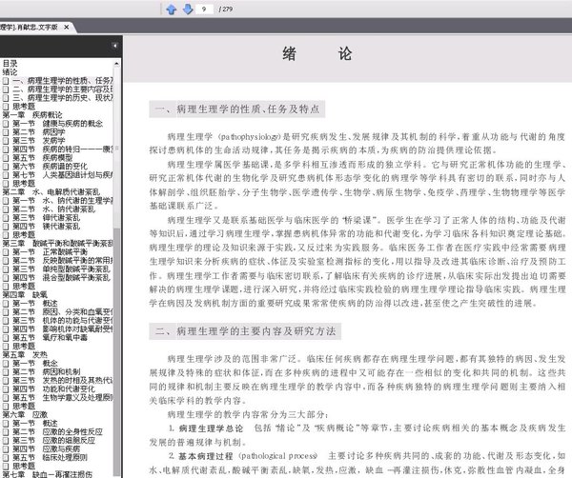The height and width of the screenshot is (478, 572).
Task: Open bookmark 三、病理生理学的历史、现状
Action: tap(63, 98)
